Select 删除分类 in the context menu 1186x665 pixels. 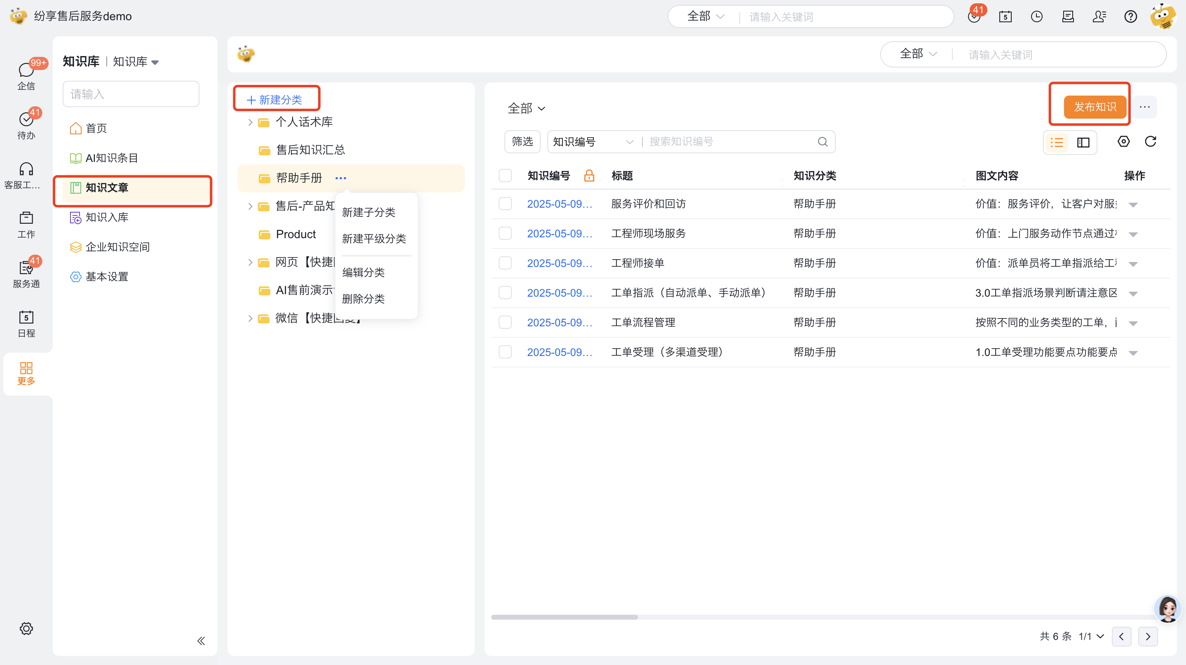(363, 299)
